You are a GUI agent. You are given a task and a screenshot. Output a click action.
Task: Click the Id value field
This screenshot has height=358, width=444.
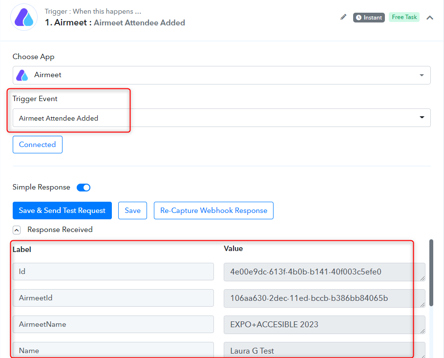pyautogui.click(x=324, y=272)
